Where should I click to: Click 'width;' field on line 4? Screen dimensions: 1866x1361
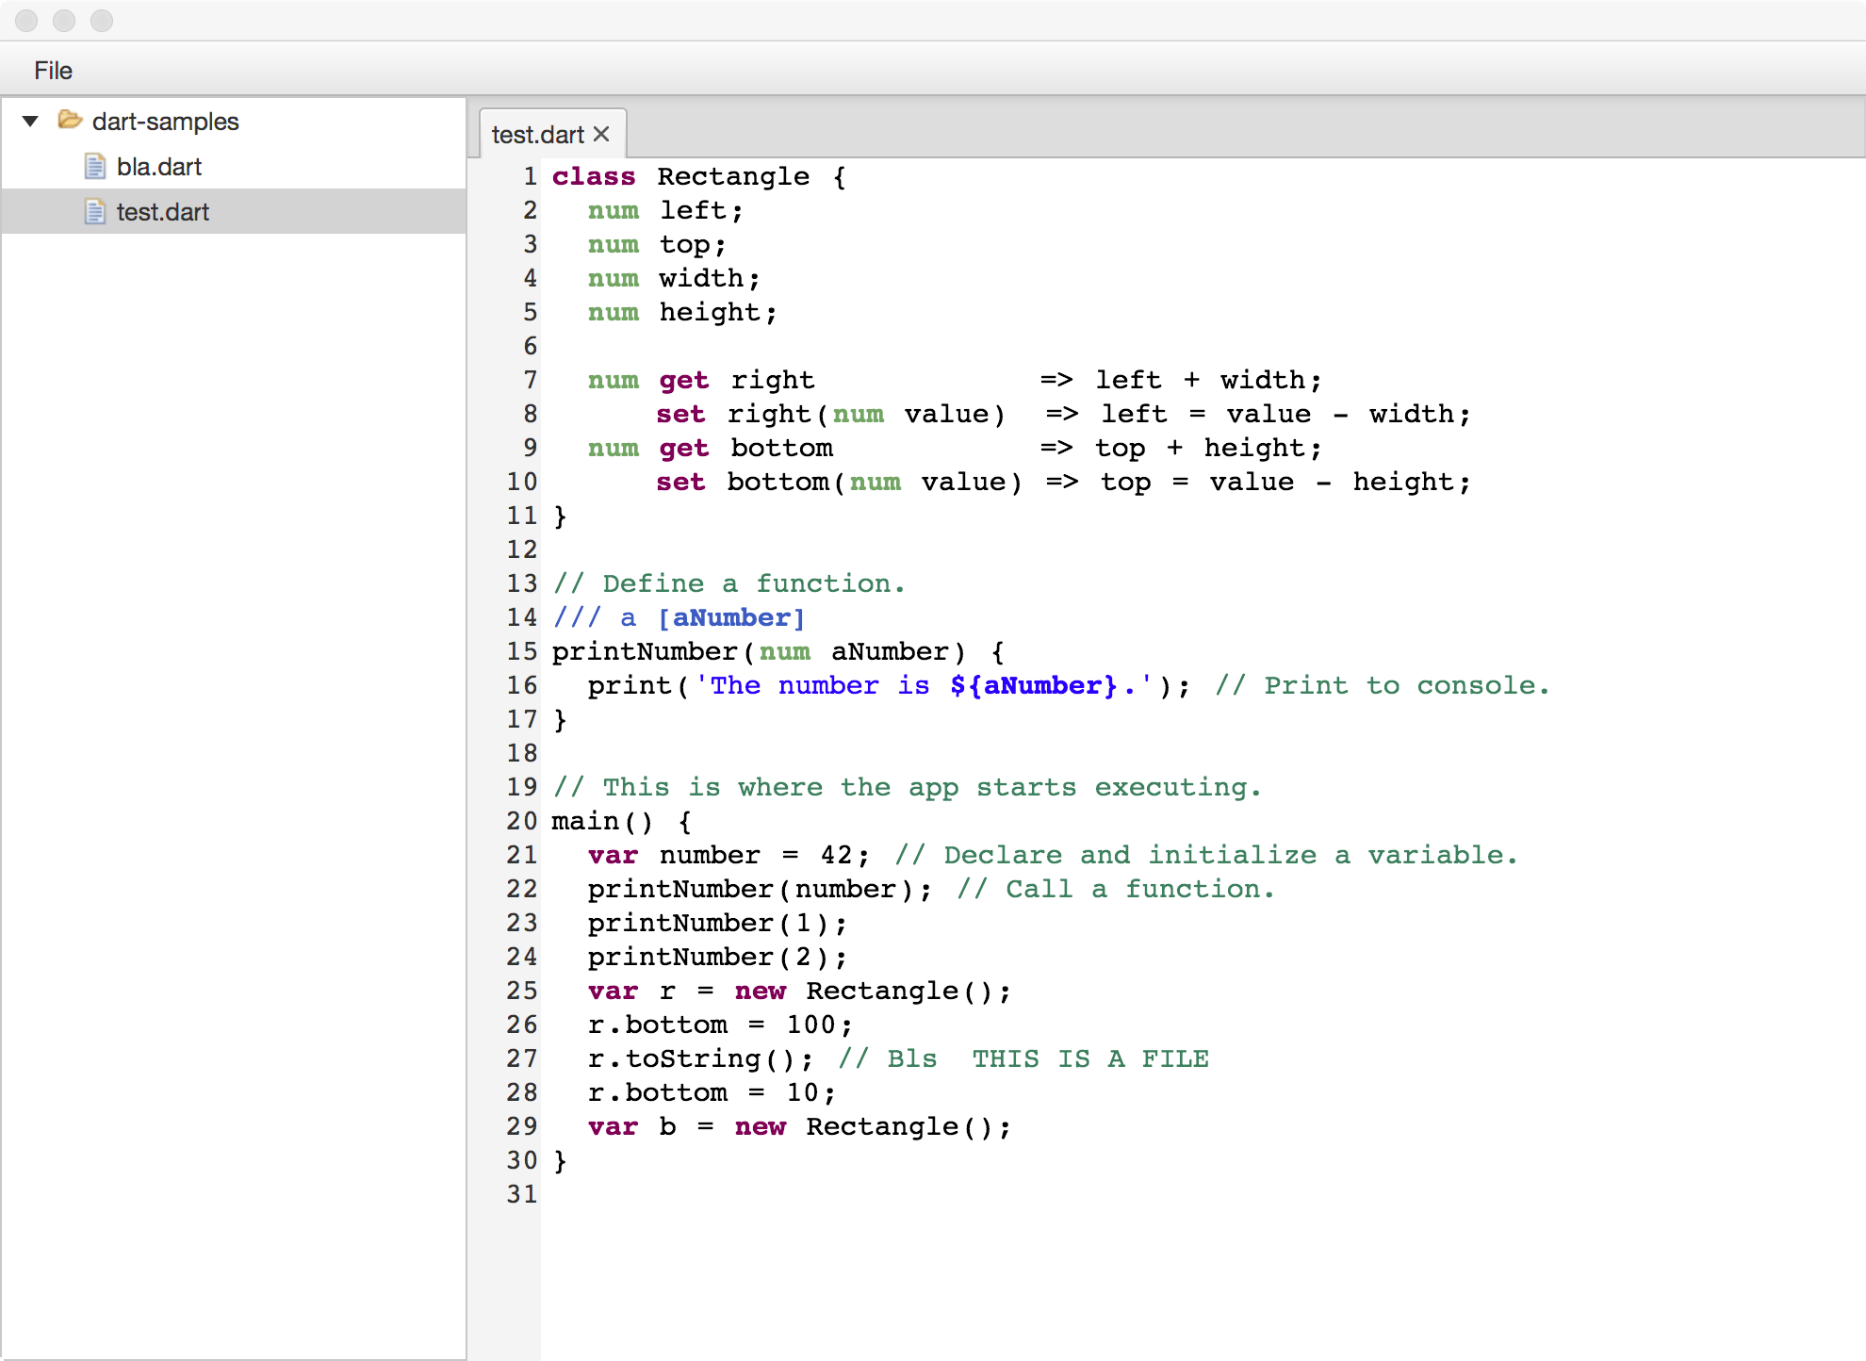pyautogui.click(x=710, y=278)
